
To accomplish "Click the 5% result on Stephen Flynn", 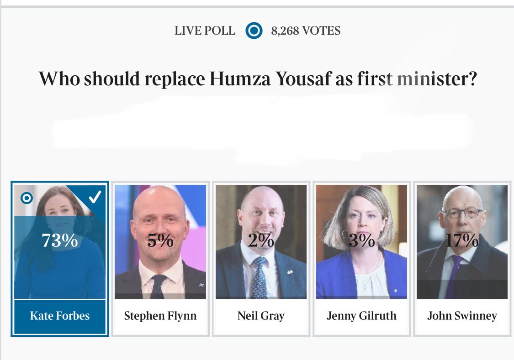I will [x=160, y=240].
